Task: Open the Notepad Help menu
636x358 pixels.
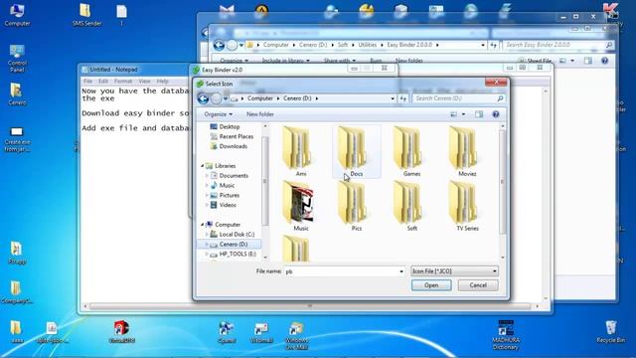Action: coord(162,82)
